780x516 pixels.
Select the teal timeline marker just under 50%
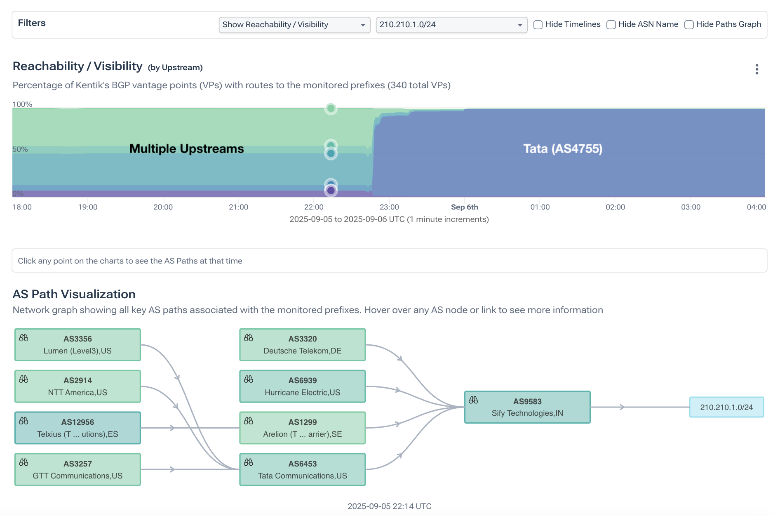(331, 153)
